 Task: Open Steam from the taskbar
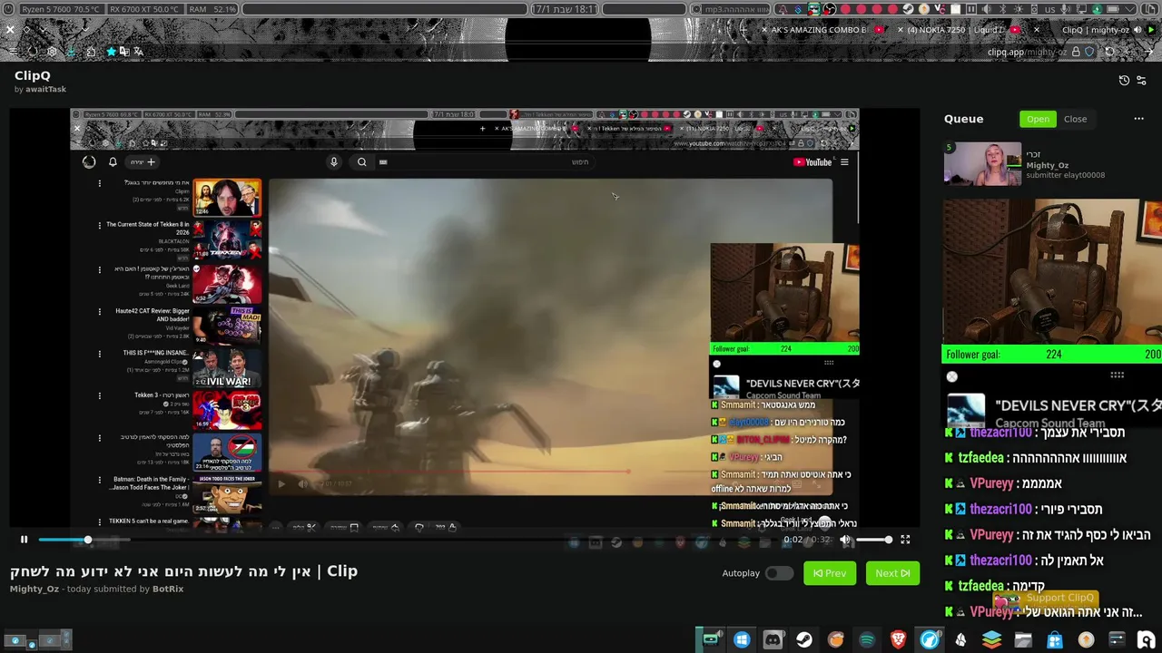pyautogui.click(x=804, y=639)
